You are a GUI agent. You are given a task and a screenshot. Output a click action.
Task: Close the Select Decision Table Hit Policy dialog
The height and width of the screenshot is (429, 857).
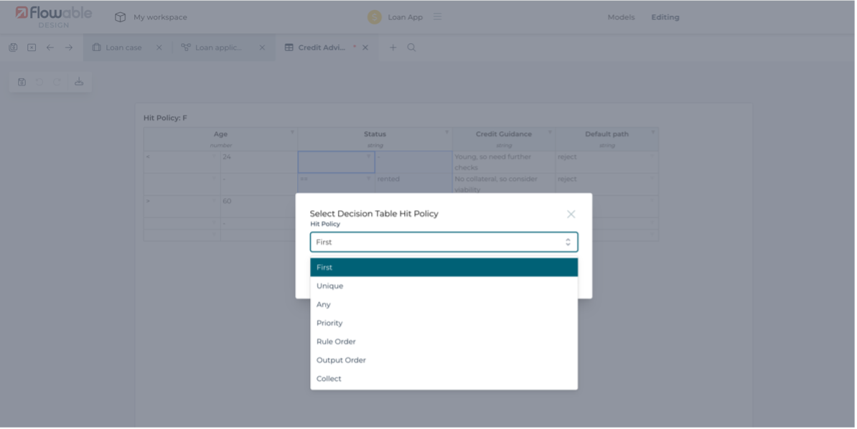click(x=571, y=214)
